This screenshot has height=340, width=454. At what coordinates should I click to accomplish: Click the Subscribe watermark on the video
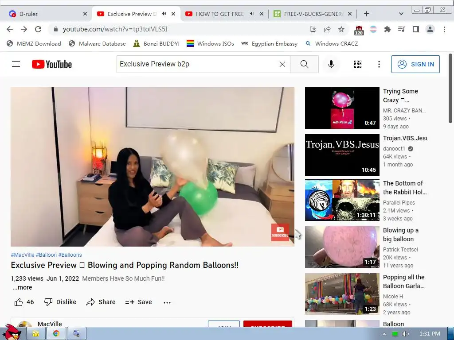click(280, 232)
